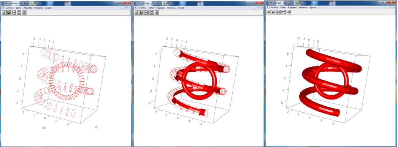
Task: Click the open-folder icon in the dotted plot window
Action: [4, 13]
